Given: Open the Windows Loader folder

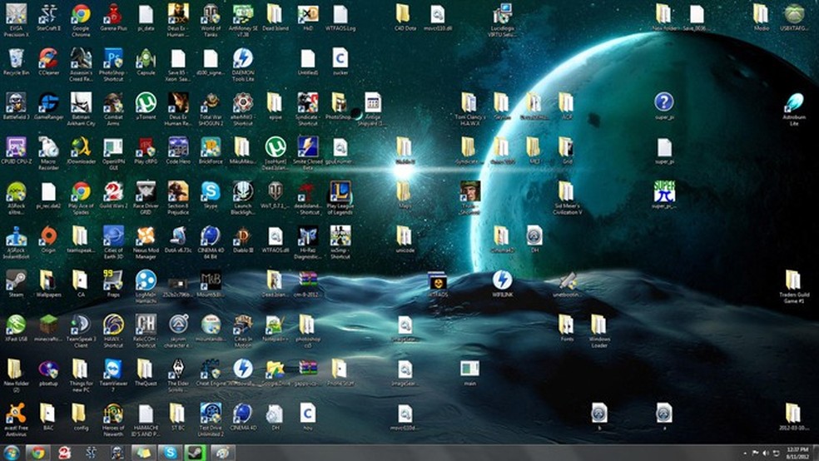Looking at the screenshot, I should coord(599,325).
